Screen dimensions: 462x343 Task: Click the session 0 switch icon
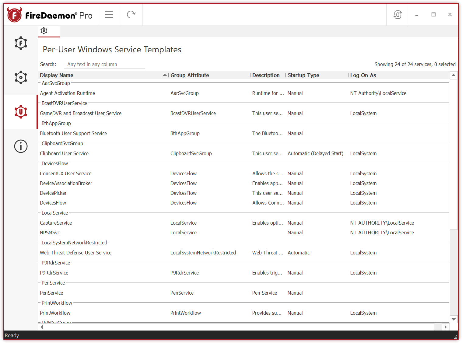click(x=398, y=15)
